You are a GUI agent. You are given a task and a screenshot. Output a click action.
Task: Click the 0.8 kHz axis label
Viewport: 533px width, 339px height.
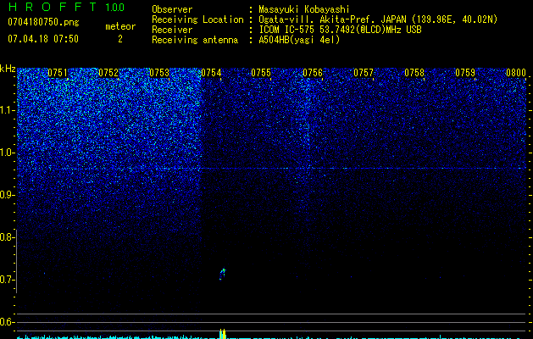pyautogui.click(x=8, y=237)
